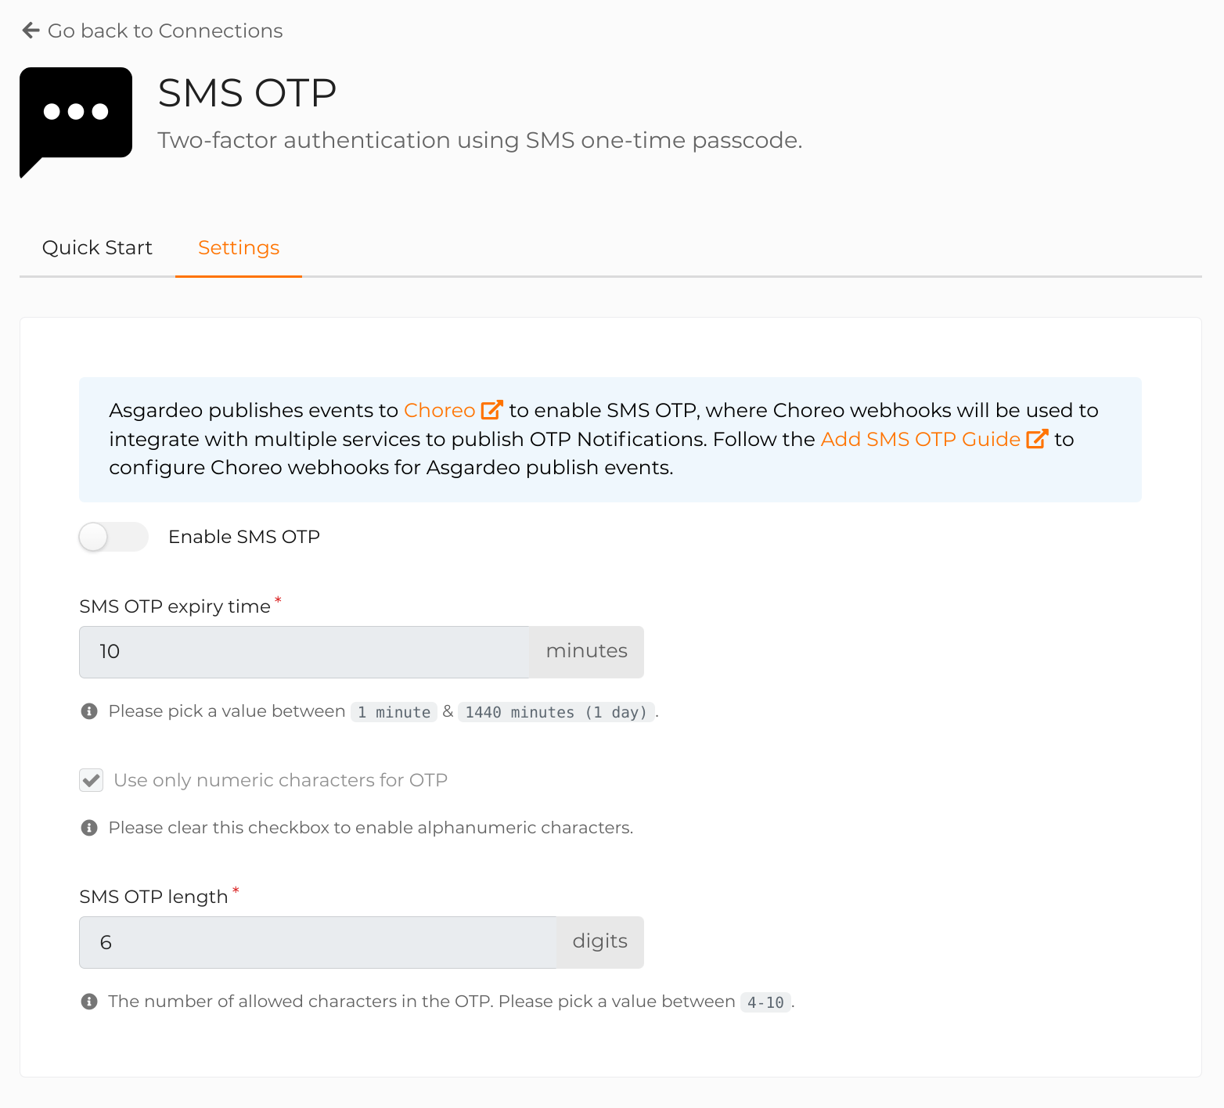Focus the SMS OTP length field
This screenshot has height=1108, width=1224.
click(318, 942)
